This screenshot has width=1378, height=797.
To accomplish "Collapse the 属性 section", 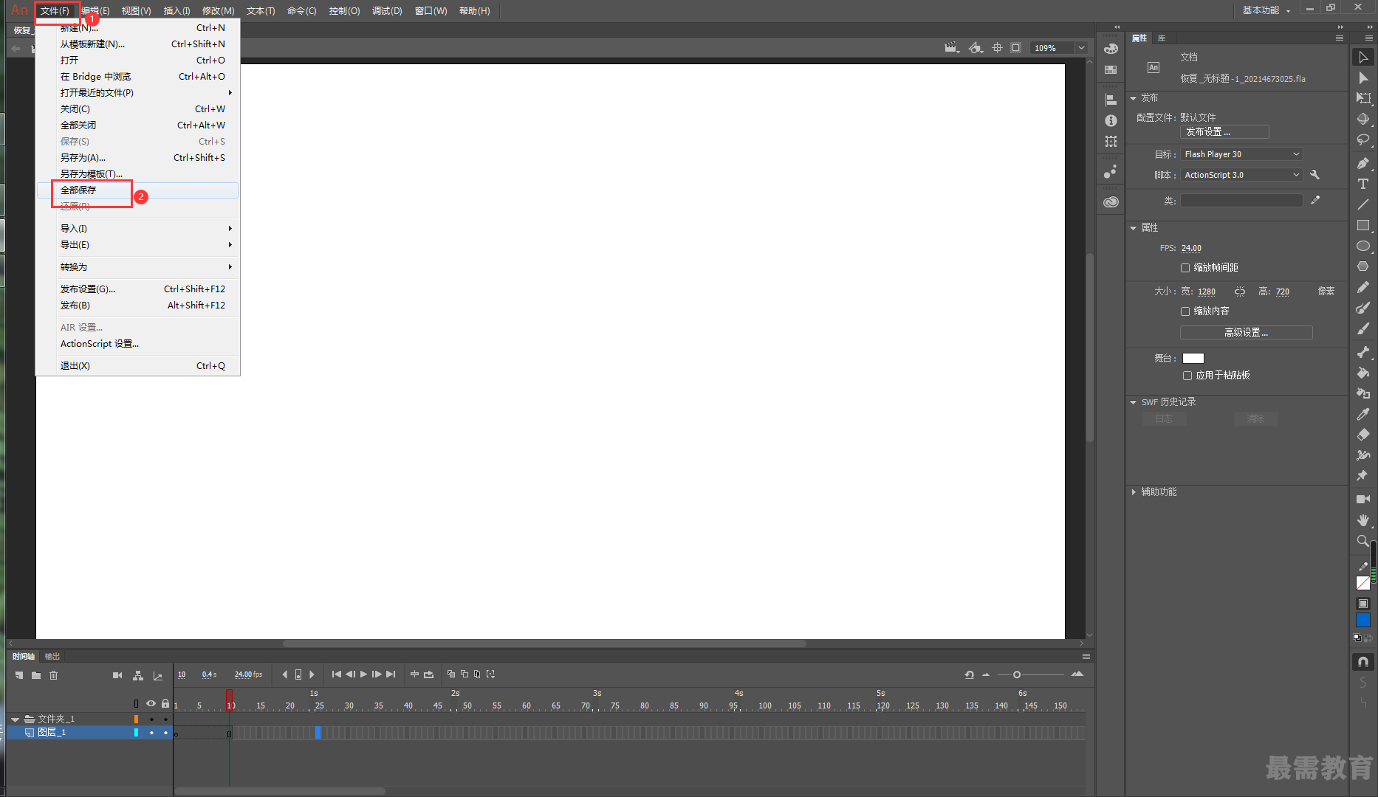I will pos(1134,228).
